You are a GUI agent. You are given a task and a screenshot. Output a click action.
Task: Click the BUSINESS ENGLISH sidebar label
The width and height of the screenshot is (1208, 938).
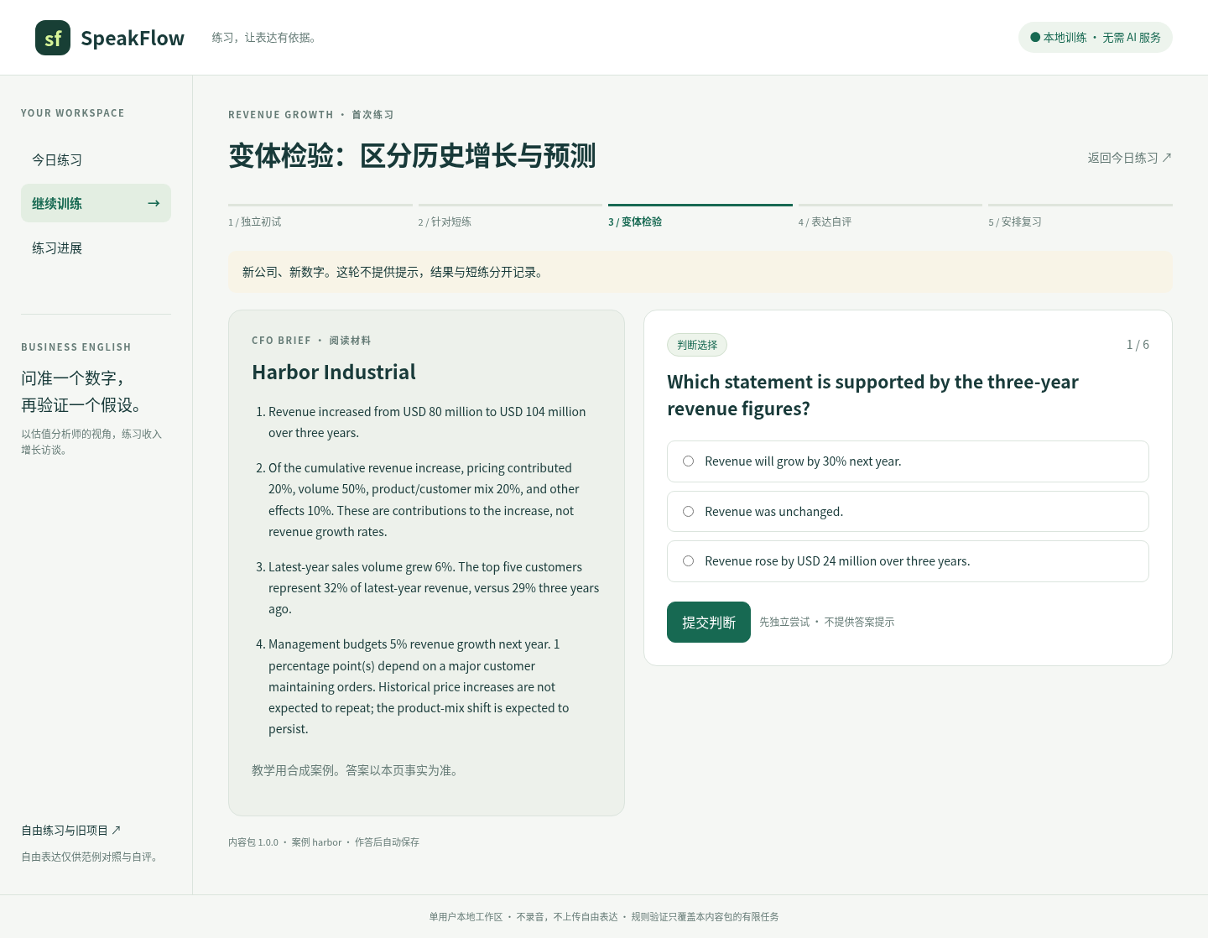point(76,347)
